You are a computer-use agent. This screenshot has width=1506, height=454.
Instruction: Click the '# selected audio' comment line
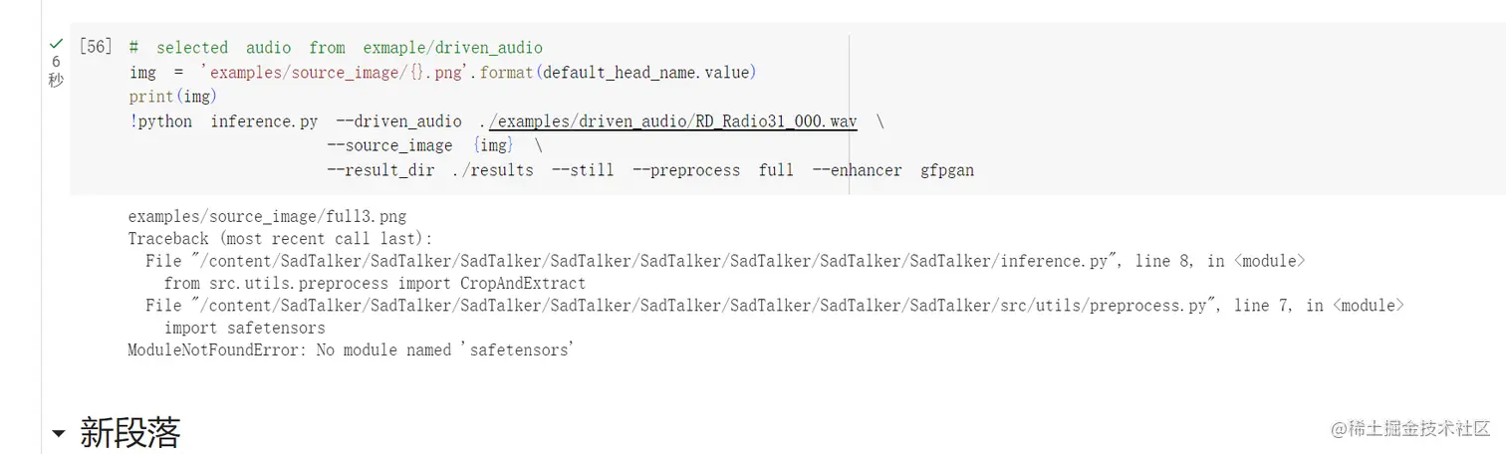point(336,48)
